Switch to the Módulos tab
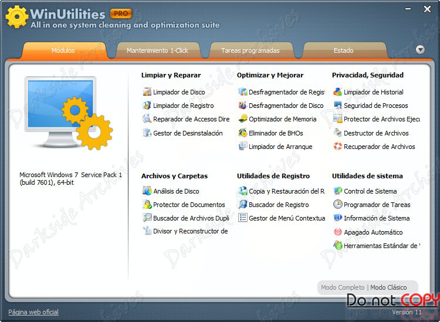This screenshot has height=322, width=440. tap(63, 50)
